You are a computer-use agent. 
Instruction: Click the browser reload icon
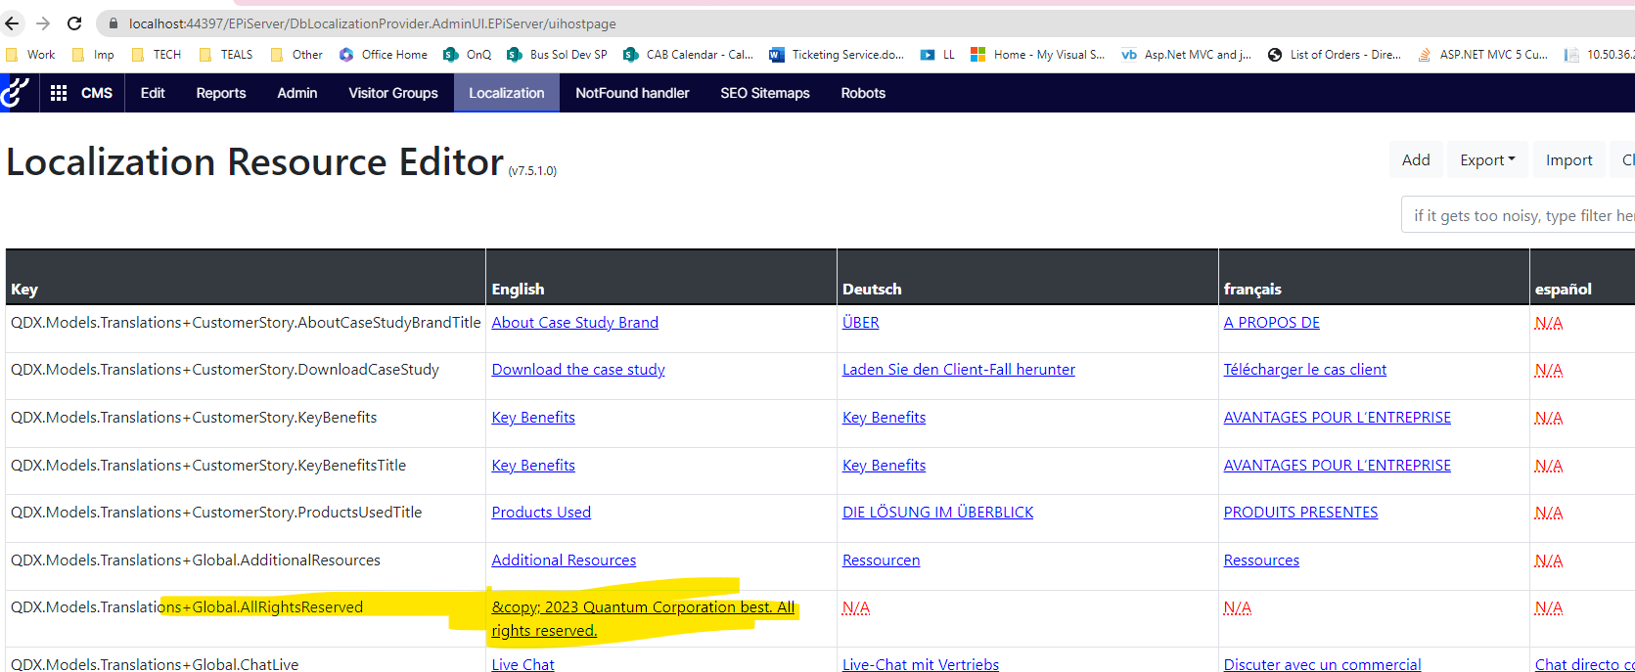(x=74, y=23)
